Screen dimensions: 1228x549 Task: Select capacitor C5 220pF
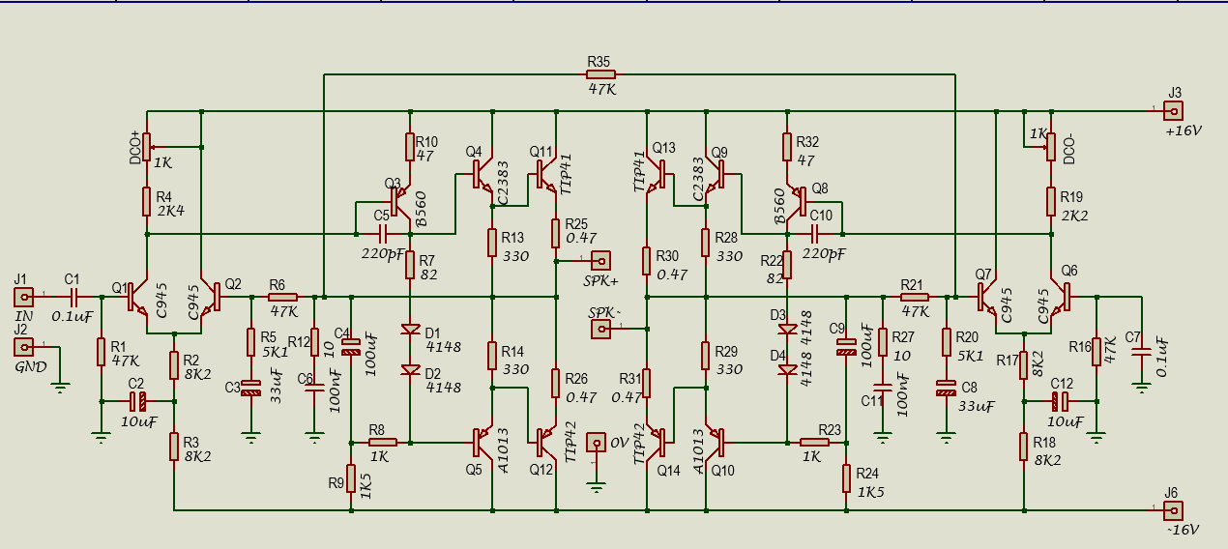tap(383, 234)
